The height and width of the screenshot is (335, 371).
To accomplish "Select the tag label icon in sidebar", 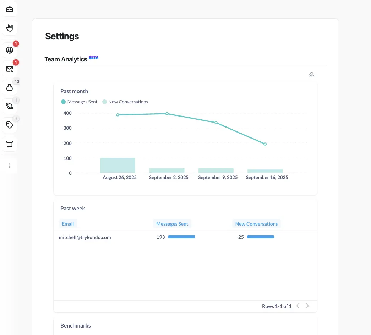I will coord(10,125).
